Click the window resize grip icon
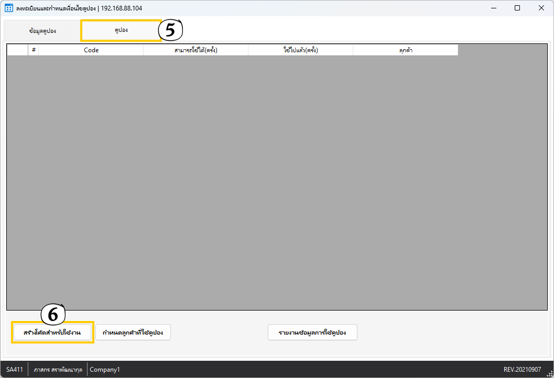 (549, 373)
